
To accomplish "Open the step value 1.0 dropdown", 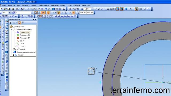I will [10, 13].
